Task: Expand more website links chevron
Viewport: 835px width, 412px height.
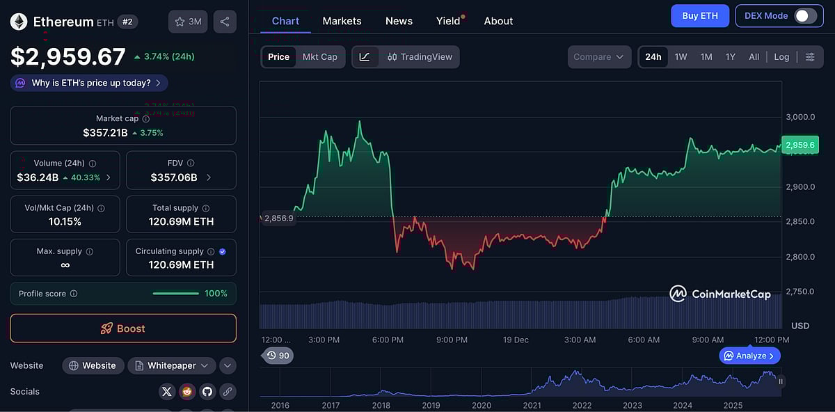Action: [x=228, y=365]
